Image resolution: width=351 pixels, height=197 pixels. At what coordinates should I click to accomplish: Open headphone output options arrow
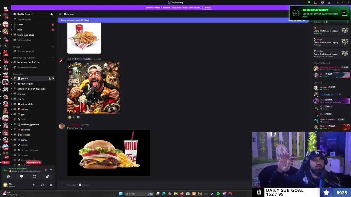point(46,185)
